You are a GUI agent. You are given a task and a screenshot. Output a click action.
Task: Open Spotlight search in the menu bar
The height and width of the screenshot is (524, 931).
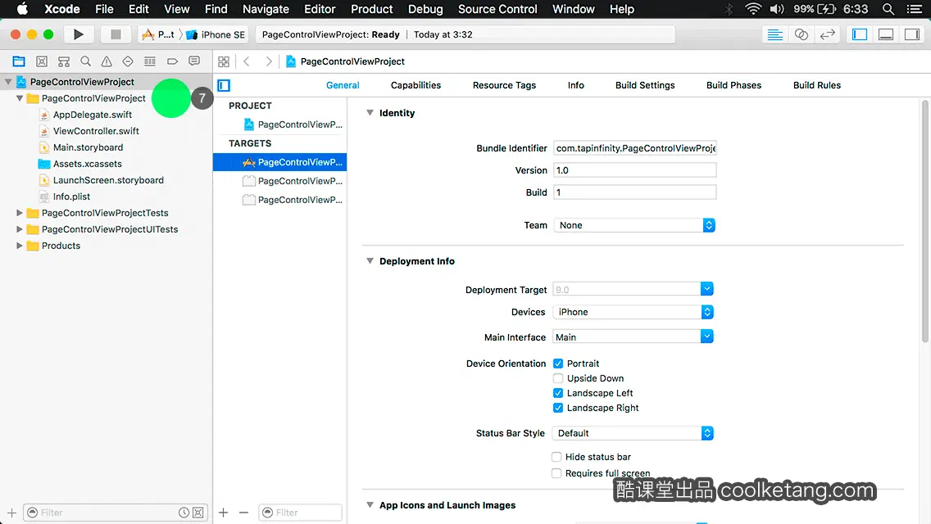[888, 9]
